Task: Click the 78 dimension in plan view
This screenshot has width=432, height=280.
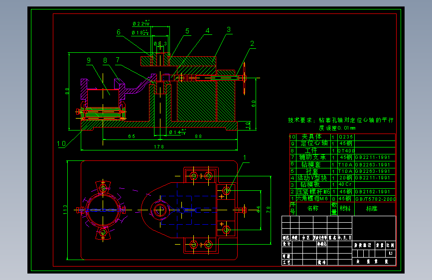Action: click(x=268, y=209)
